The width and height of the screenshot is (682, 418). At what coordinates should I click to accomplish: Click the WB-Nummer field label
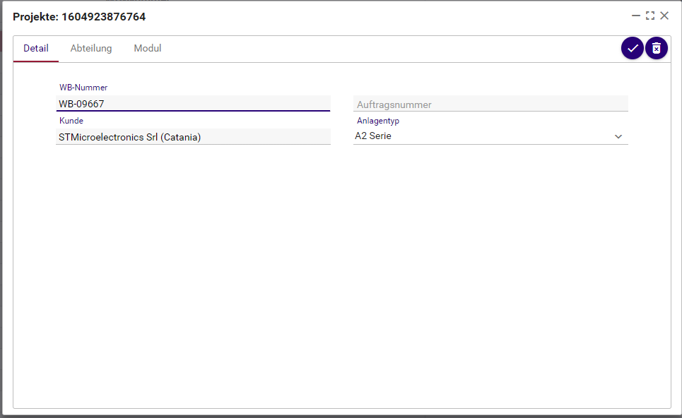[x=83, y=88]
